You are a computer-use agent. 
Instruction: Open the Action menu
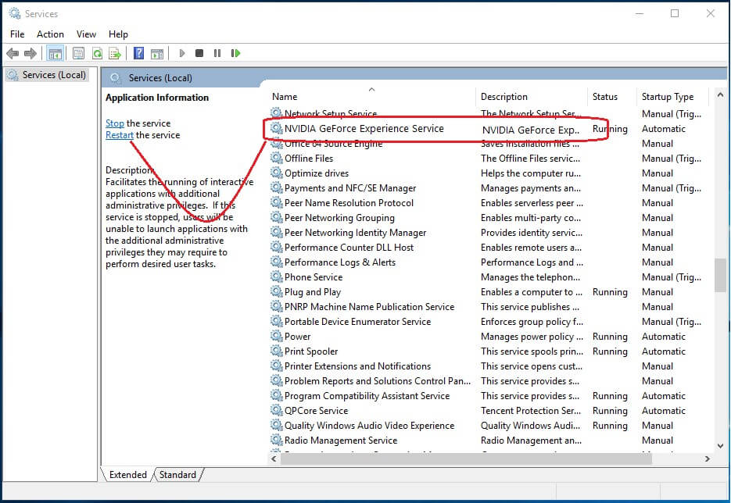(50, 34)
